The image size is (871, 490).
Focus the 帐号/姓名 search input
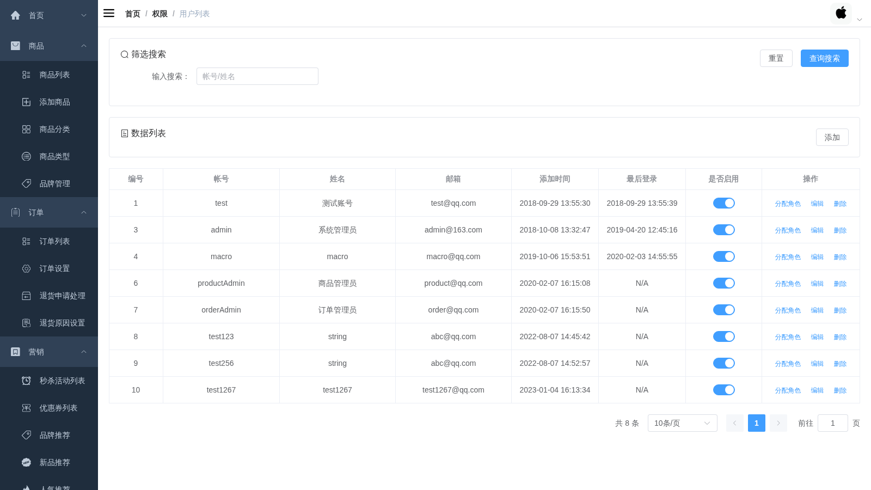pos(257,76)
